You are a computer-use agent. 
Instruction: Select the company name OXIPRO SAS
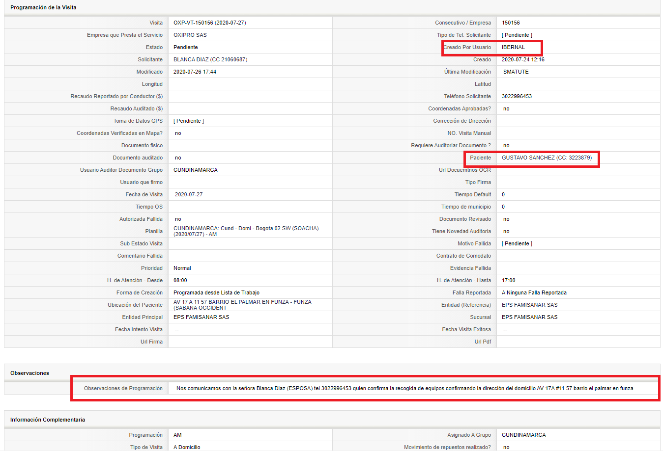[x=190, y=35]
